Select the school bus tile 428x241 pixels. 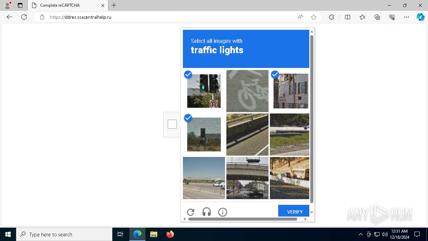(x=290, y=178)
